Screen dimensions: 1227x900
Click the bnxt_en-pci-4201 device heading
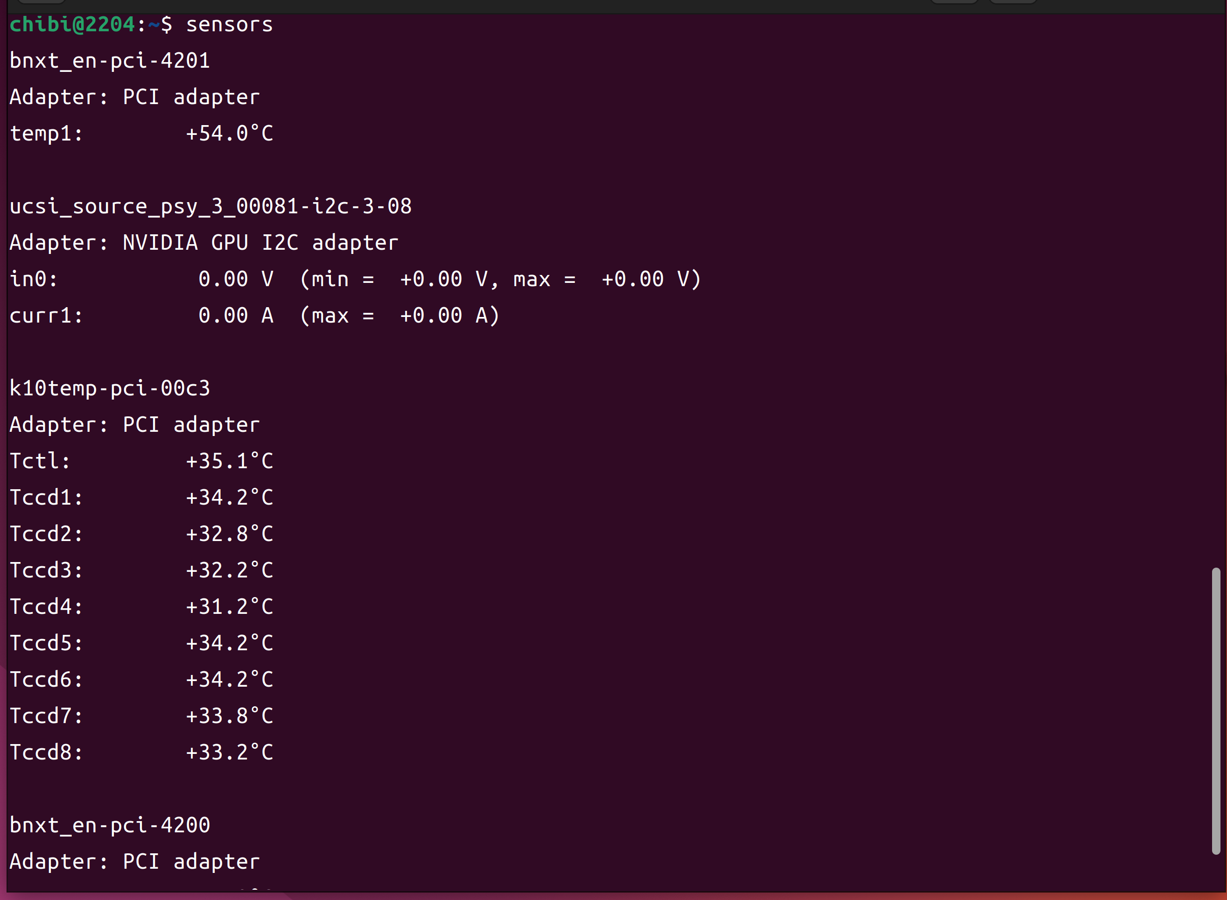(110, 61)
